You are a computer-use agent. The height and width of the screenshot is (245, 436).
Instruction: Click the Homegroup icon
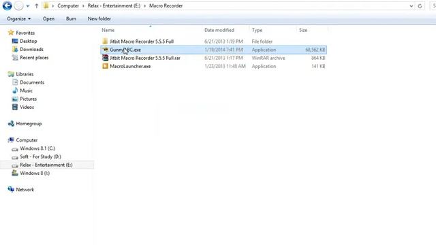point(11,124)
